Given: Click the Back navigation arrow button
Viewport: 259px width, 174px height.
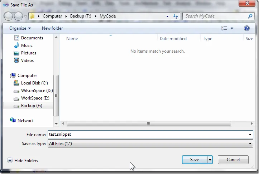Looking at the screenshot, I should coord(8,16).
